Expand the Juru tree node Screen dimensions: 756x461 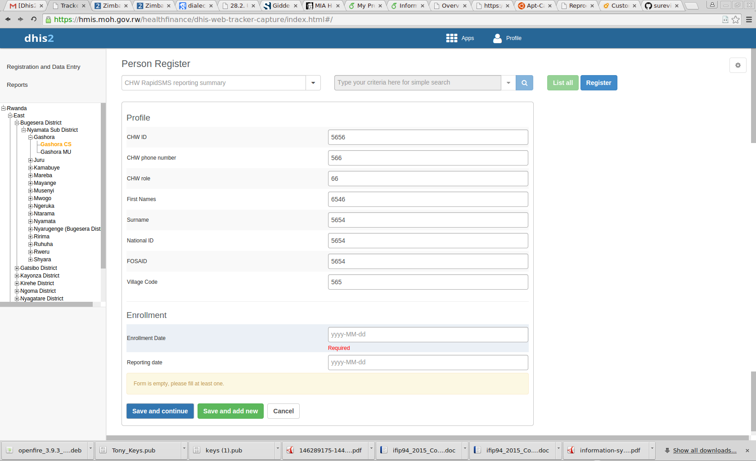tap(31, 160)
